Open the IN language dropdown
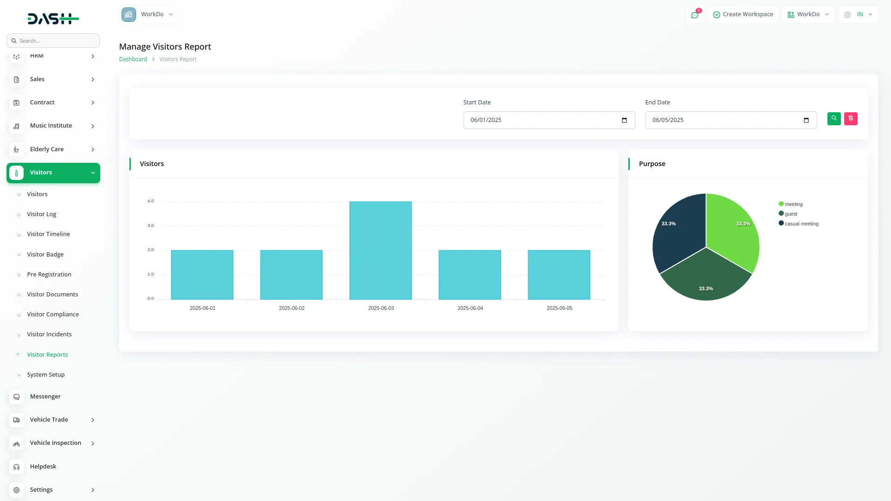 click(859, 14)
